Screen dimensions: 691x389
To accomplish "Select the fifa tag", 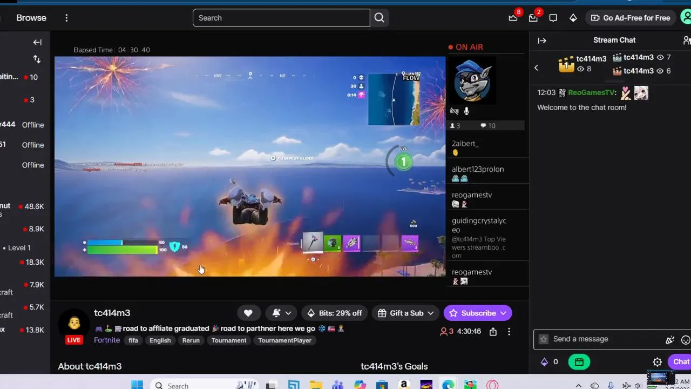I will tap(133, 340).
